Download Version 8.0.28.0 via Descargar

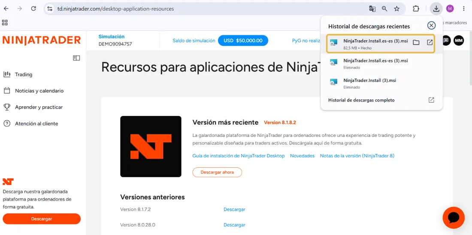tap(234, 225)
